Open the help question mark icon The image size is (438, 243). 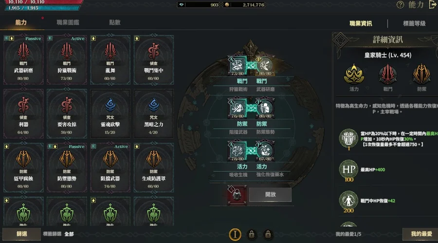[x=401, y=5]
